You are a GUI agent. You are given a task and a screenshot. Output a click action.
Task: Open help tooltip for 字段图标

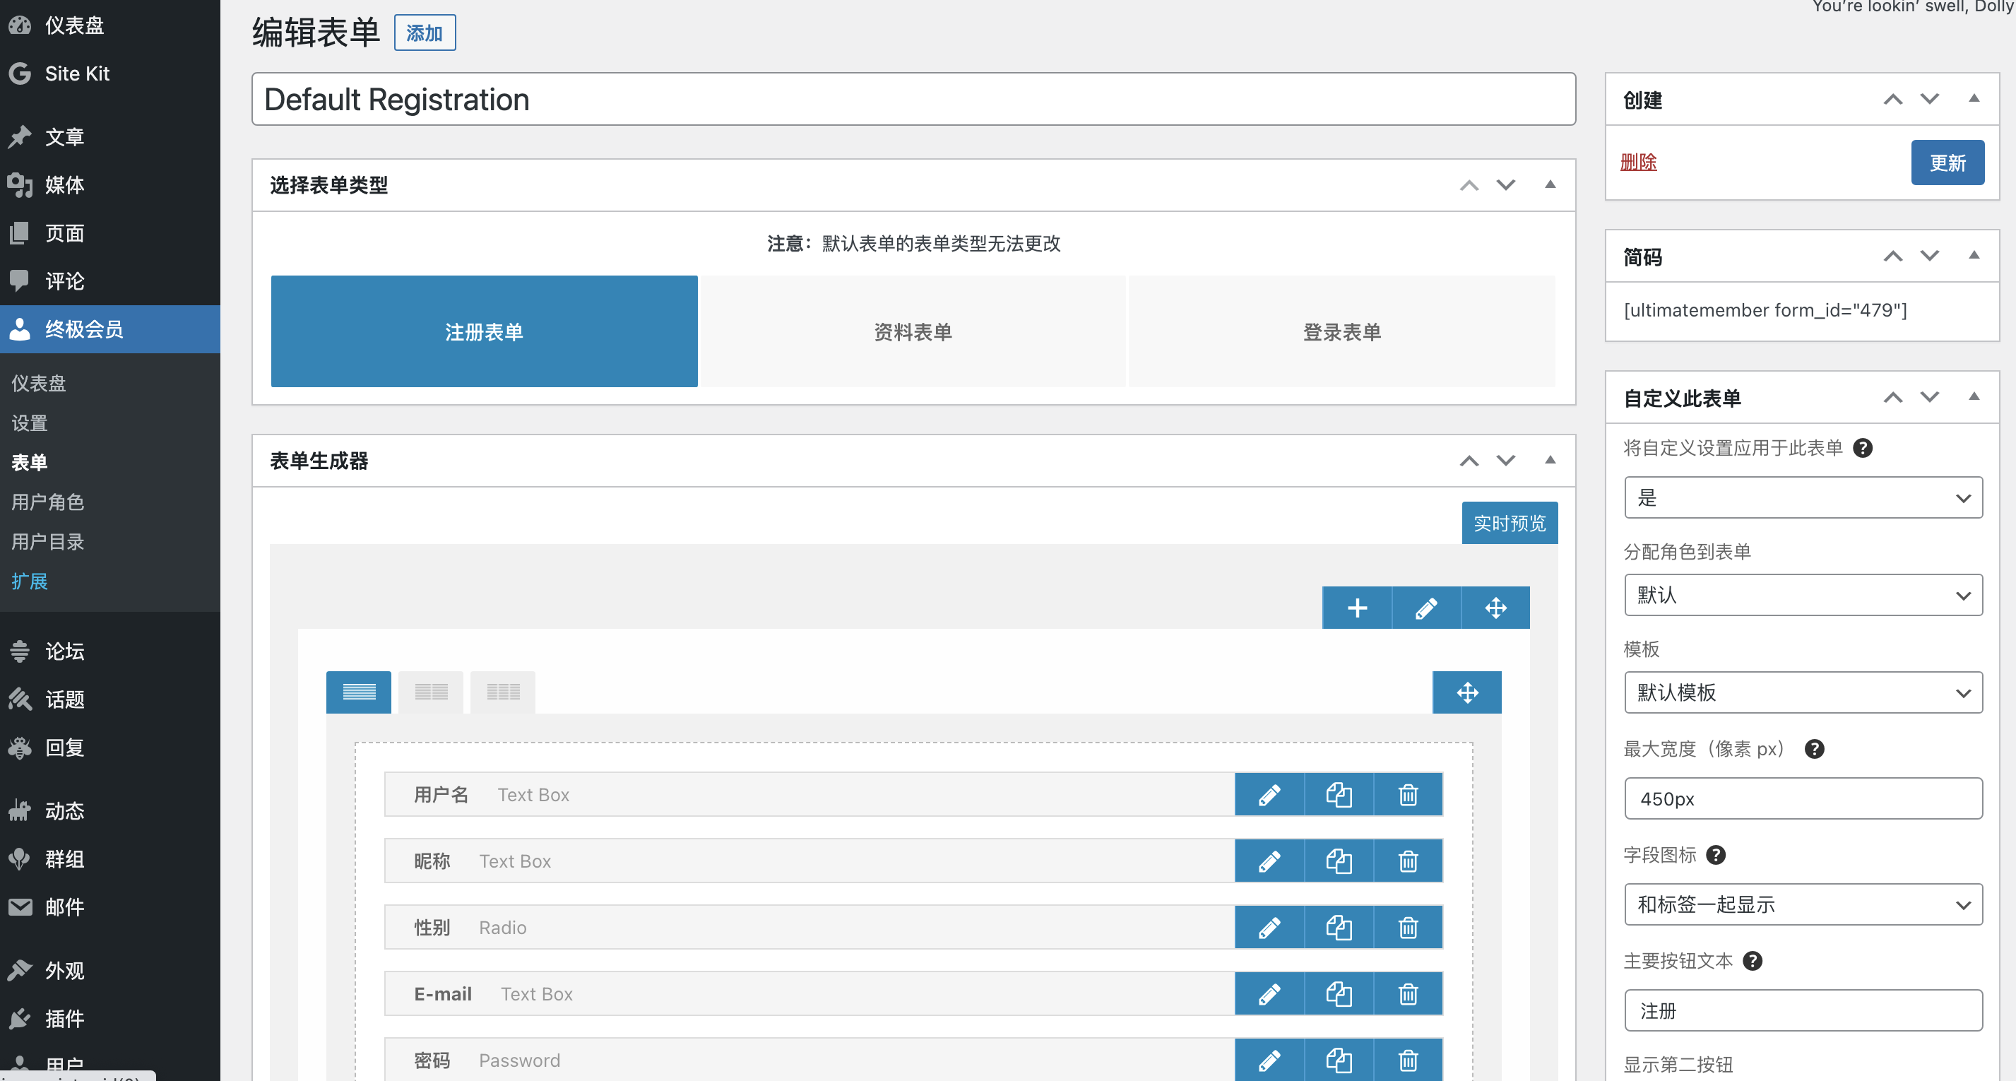(x=1716, y=855)
